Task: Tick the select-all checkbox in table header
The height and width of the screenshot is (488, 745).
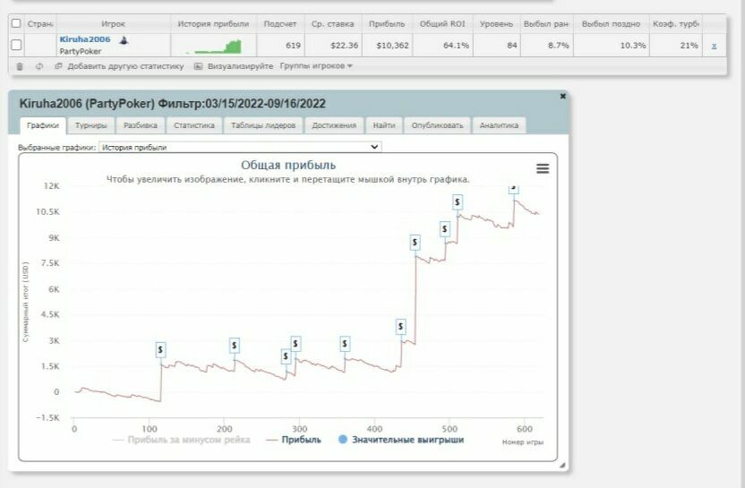Action: (16, 23)
